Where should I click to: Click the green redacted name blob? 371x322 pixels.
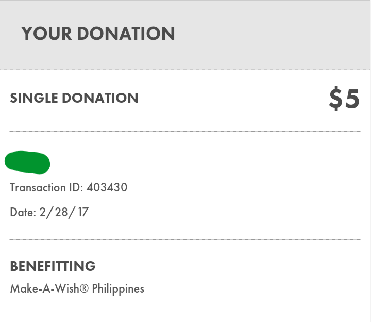(x=27, y=163)
